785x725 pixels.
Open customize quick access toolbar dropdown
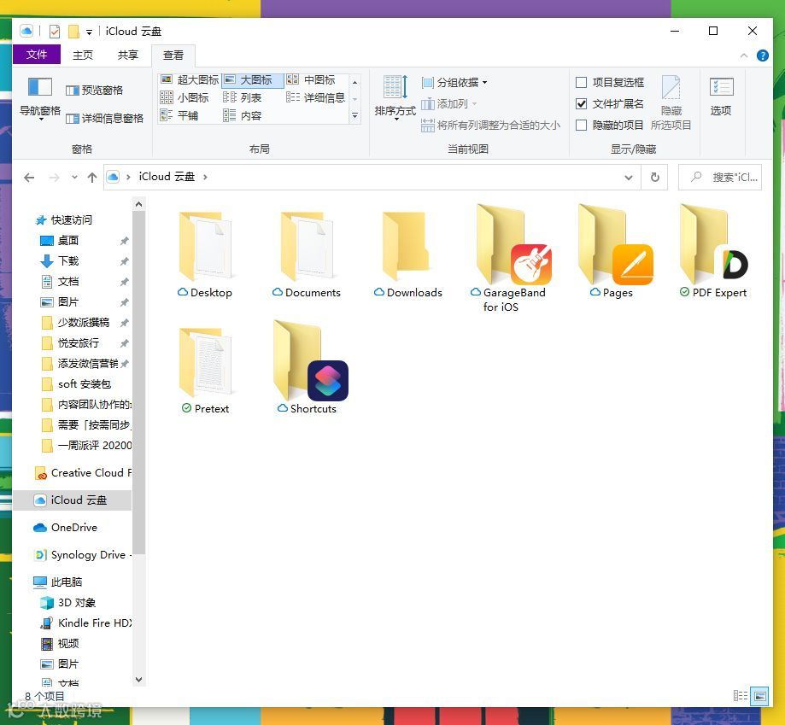click(89, 32)
